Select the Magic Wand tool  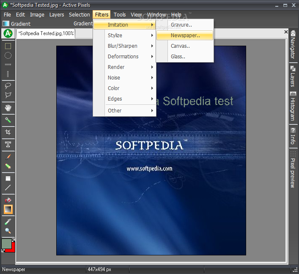pos(8,120)
